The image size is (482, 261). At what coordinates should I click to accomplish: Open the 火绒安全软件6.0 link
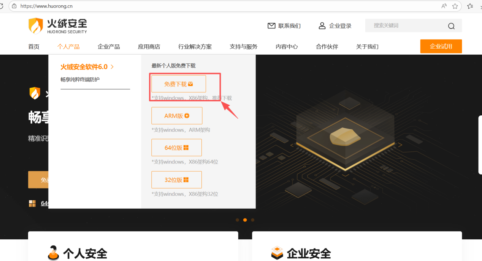87,67
